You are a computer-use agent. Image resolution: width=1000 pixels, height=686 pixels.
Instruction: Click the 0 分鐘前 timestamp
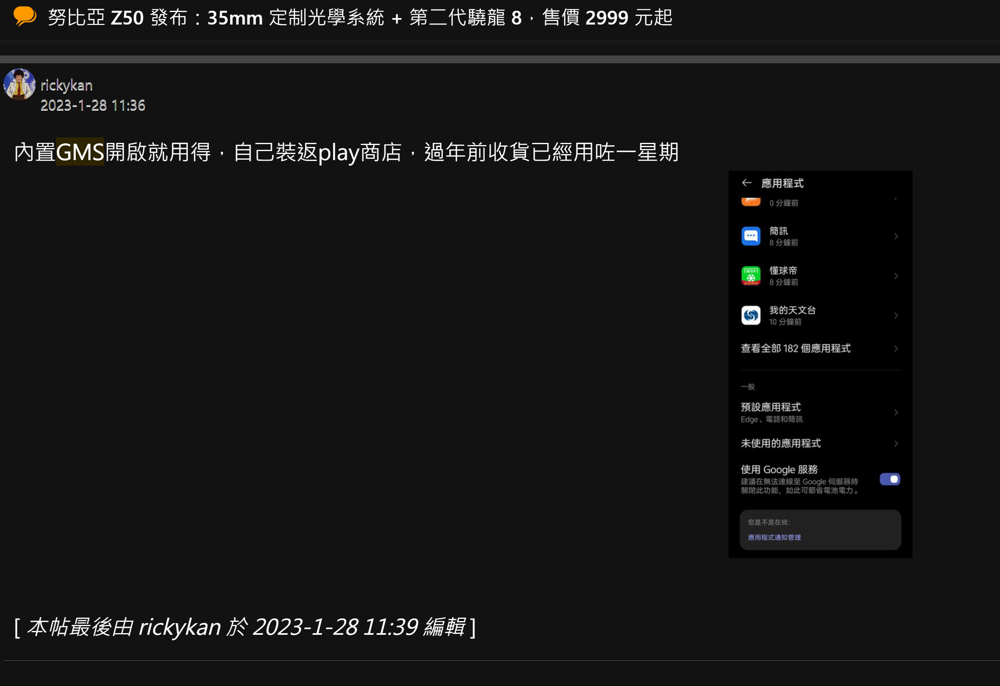(784, 203)
